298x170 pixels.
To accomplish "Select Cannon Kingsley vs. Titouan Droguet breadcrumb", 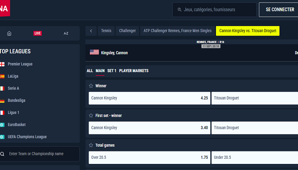I will (247, 31).
